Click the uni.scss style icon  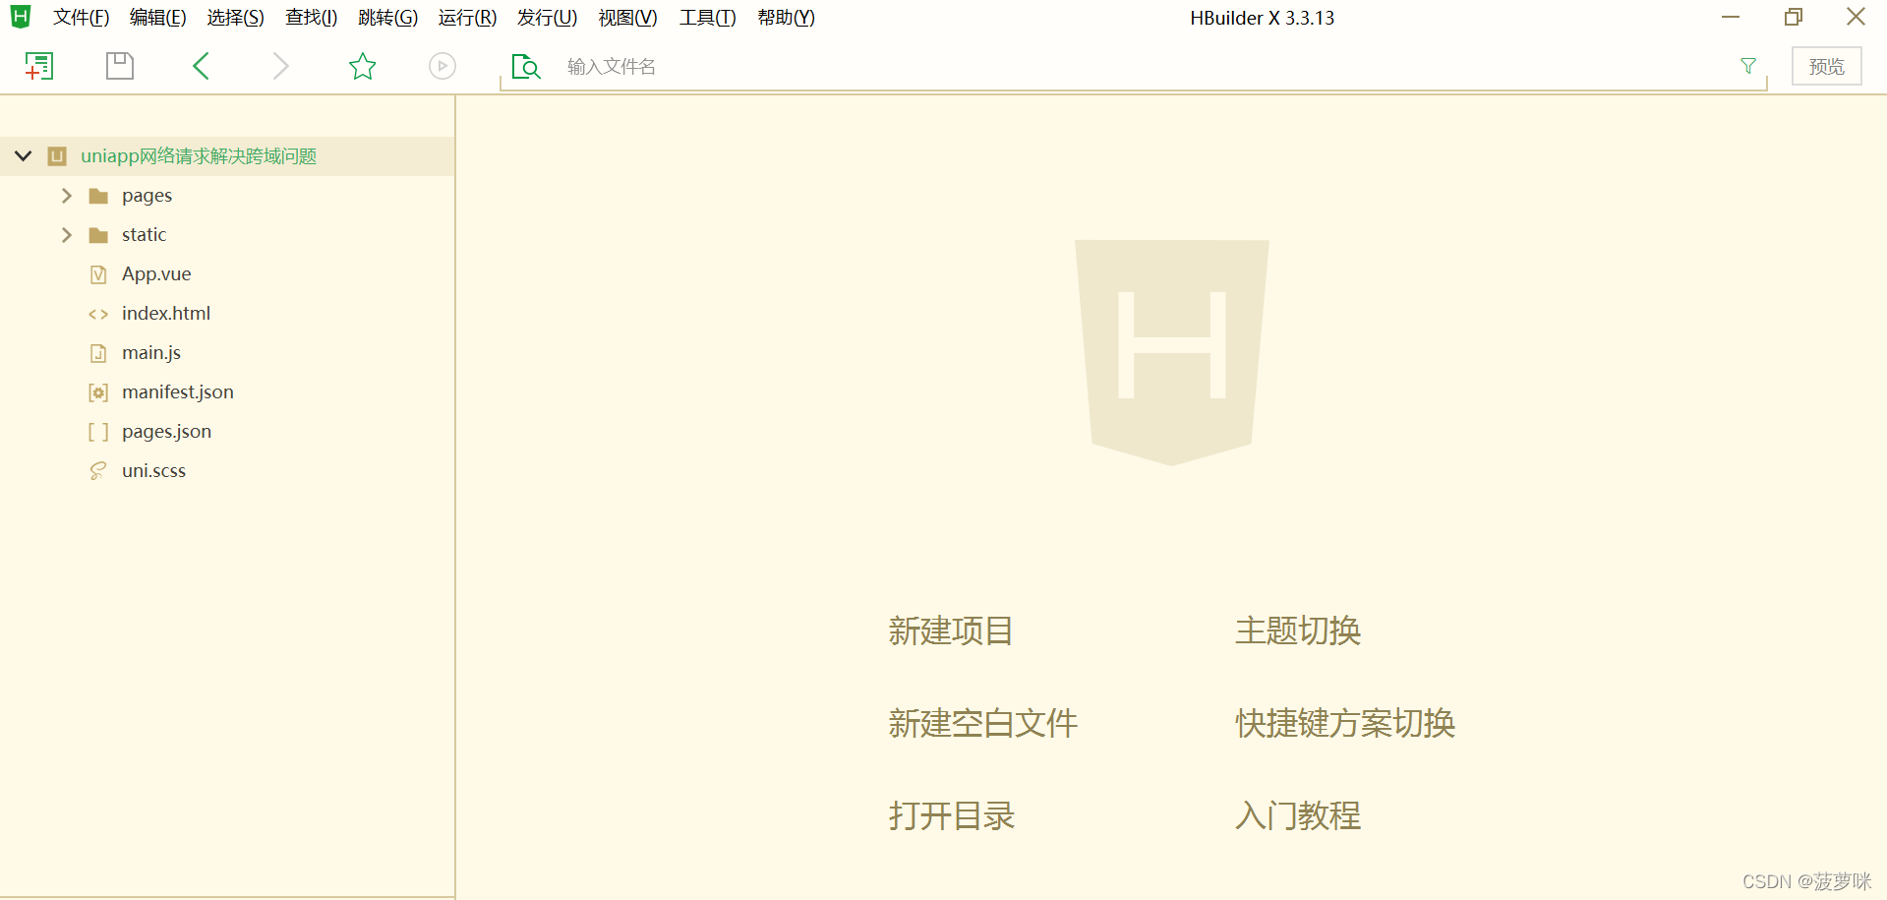[x=98, y=471]
